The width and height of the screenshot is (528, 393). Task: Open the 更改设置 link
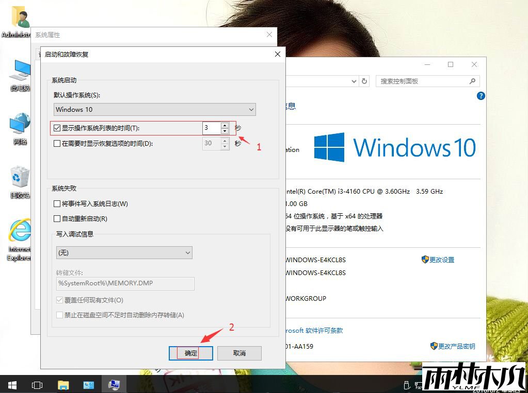(x=441, y=260)
